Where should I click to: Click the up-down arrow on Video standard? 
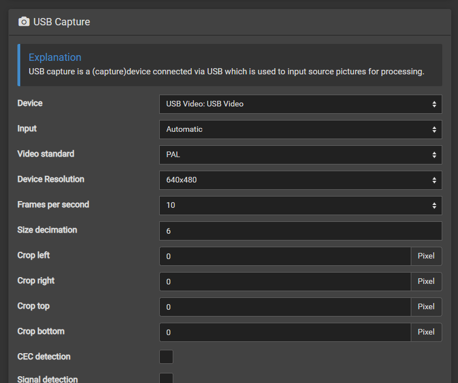[x=434, y=155]
